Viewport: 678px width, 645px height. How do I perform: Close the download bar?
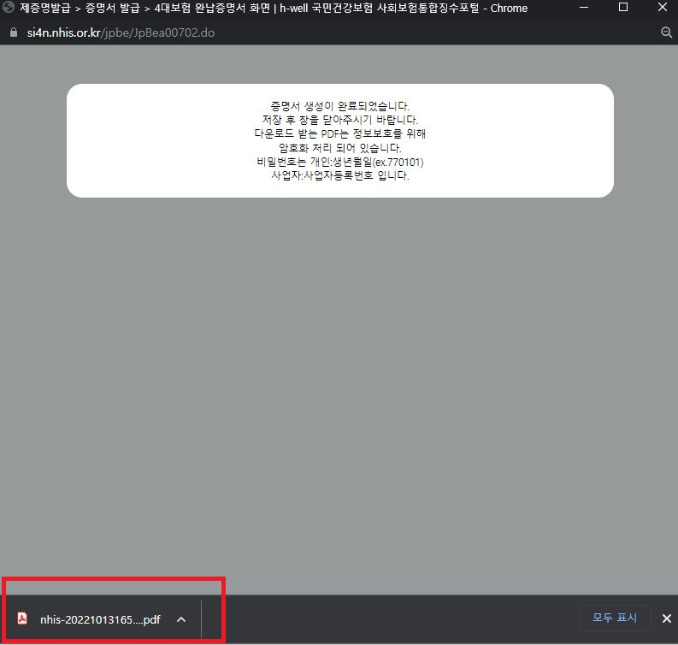coord(667,618)
